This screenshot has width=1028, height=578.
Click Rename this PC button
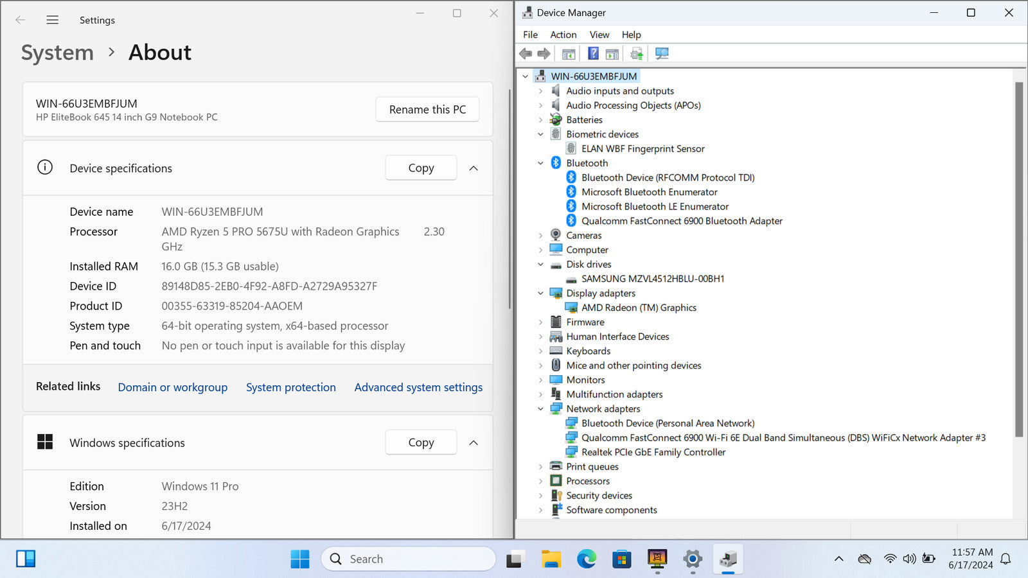(x=427, y=110)
